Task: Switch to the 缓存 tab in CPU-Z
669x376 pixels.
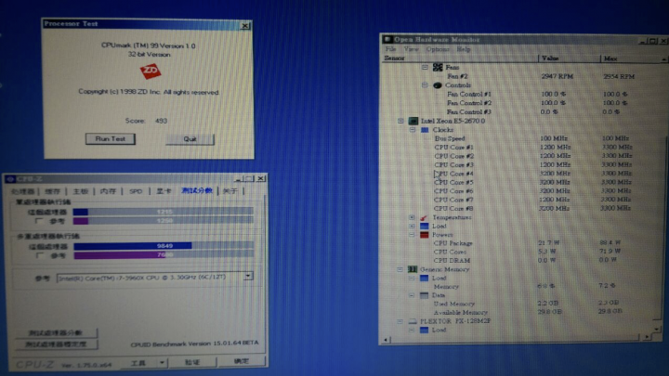Action: click(x=52, y=191)
